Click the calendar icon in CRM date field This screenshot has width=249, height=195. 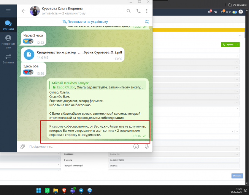237,149
